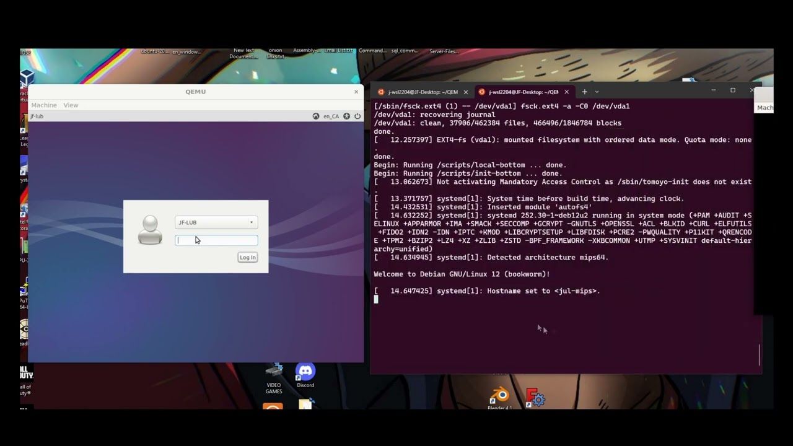Select the en_window desktop file

(186, 51)
